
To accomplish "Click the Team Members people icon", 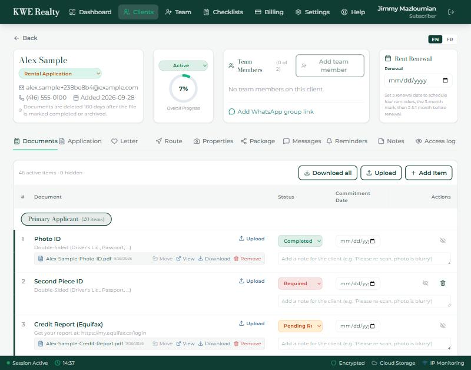I will [x=231, y=65].
